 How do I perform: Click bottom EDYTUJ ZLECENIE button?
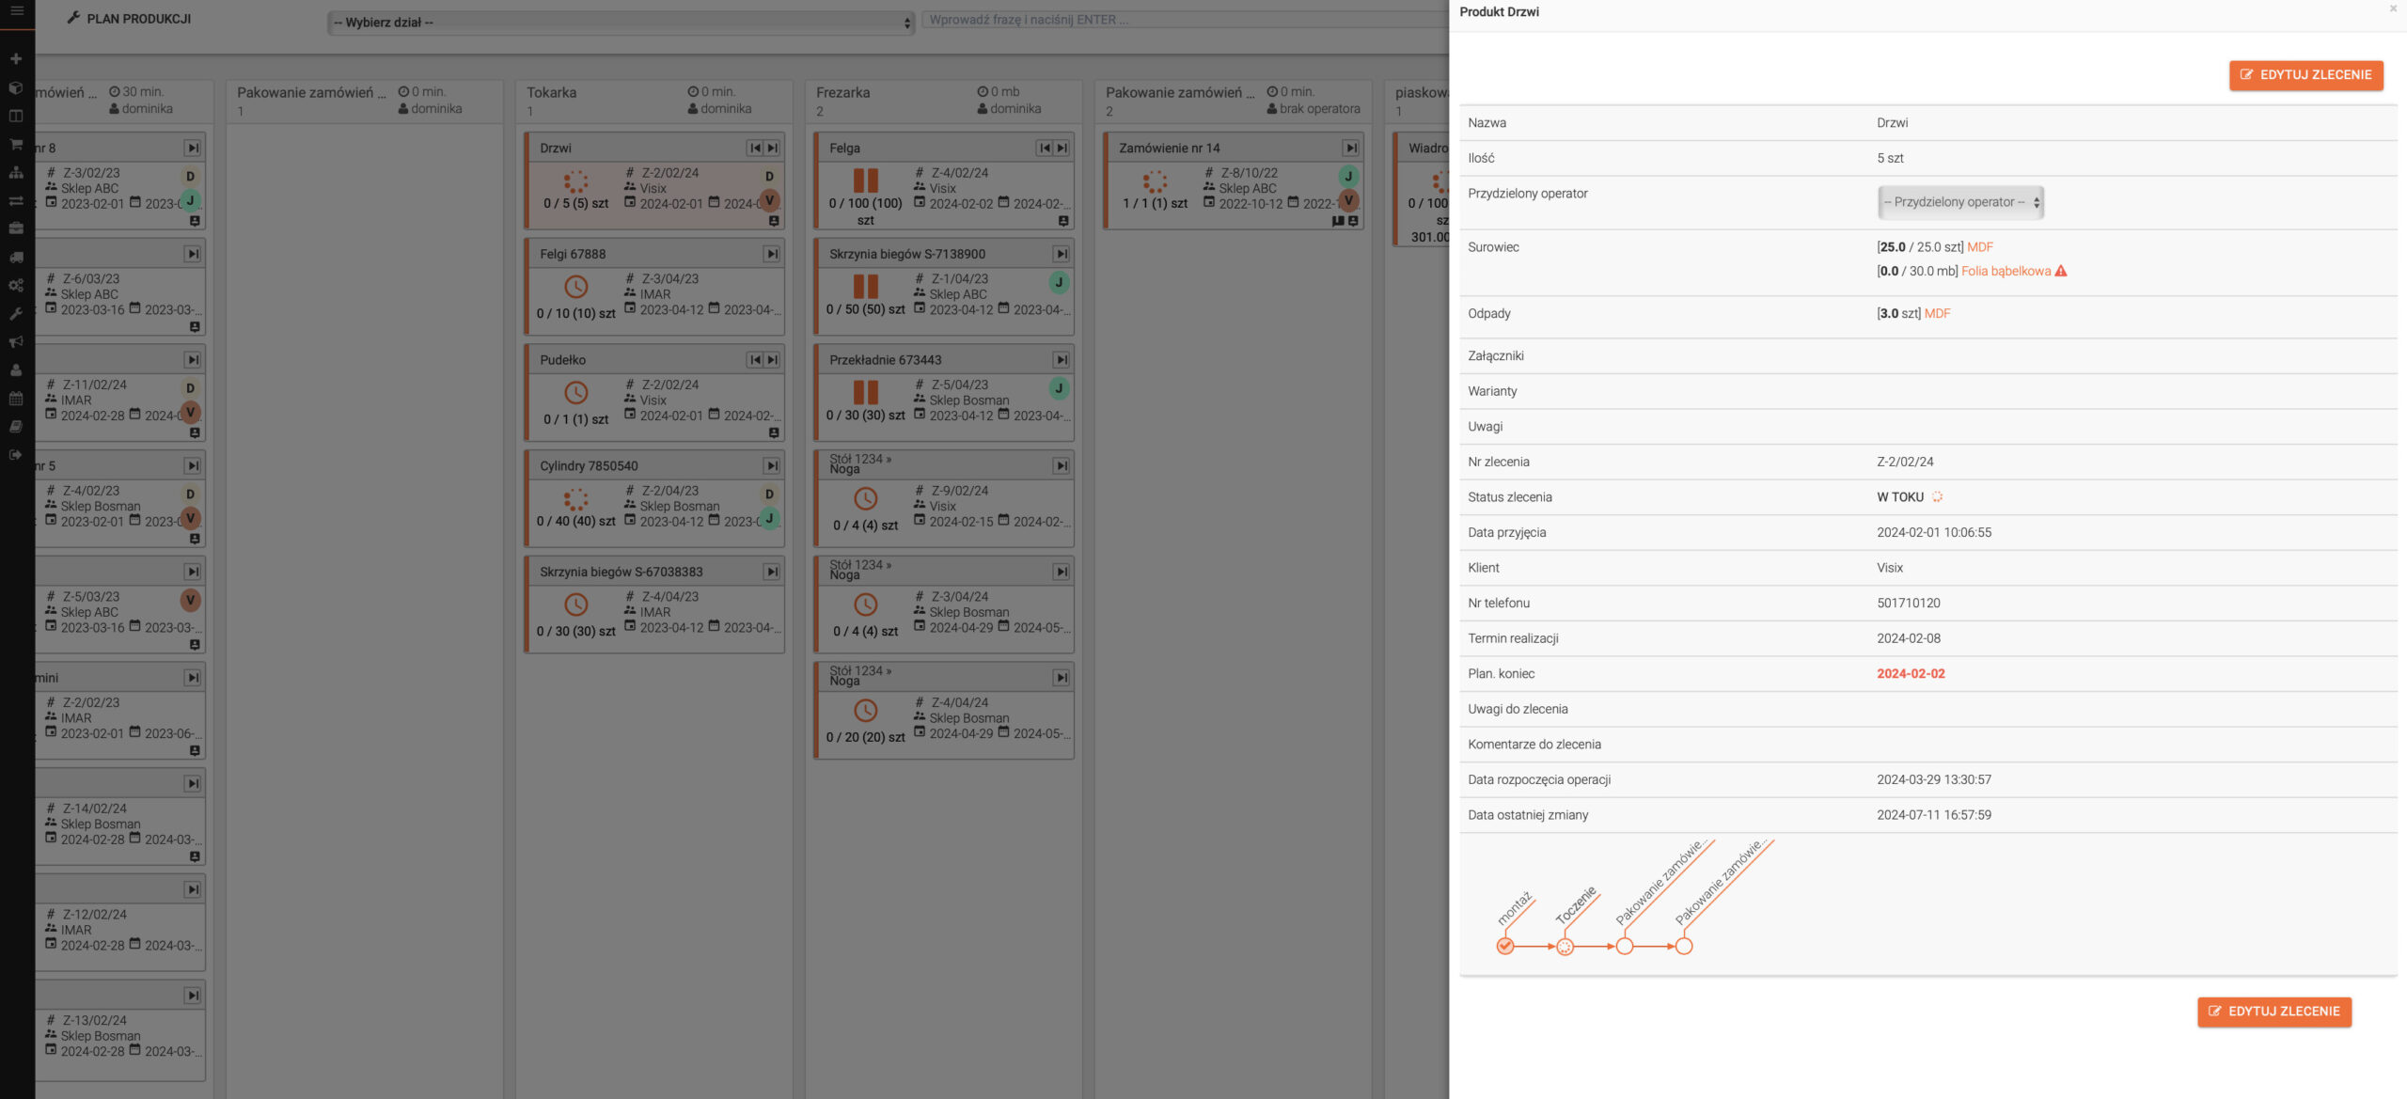click(x=2273, y=1012)
